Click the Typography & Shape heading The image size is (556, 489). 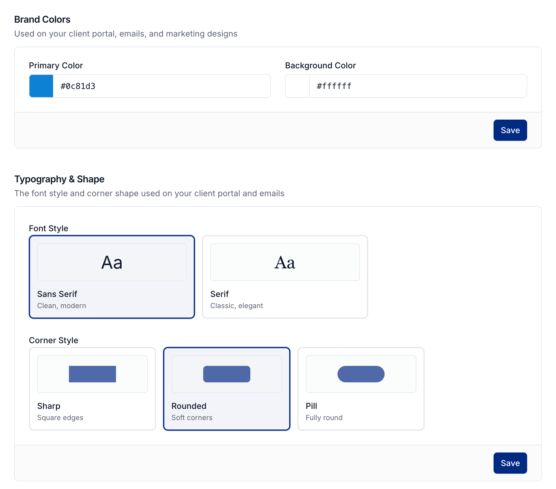59,179
